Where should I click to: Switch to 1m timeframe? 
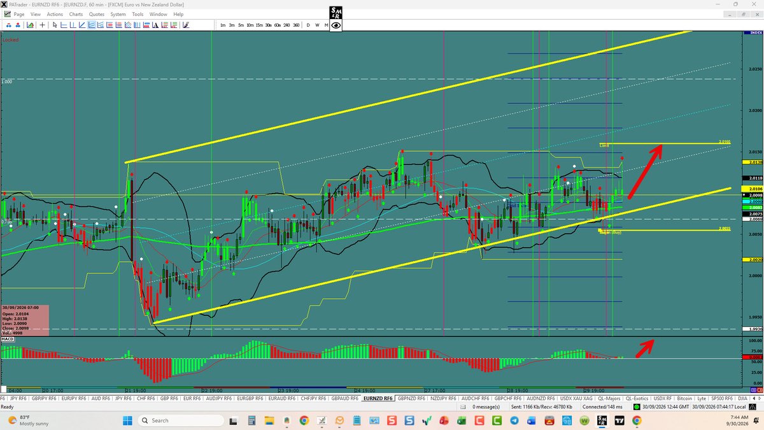click(x=223, y=25)
